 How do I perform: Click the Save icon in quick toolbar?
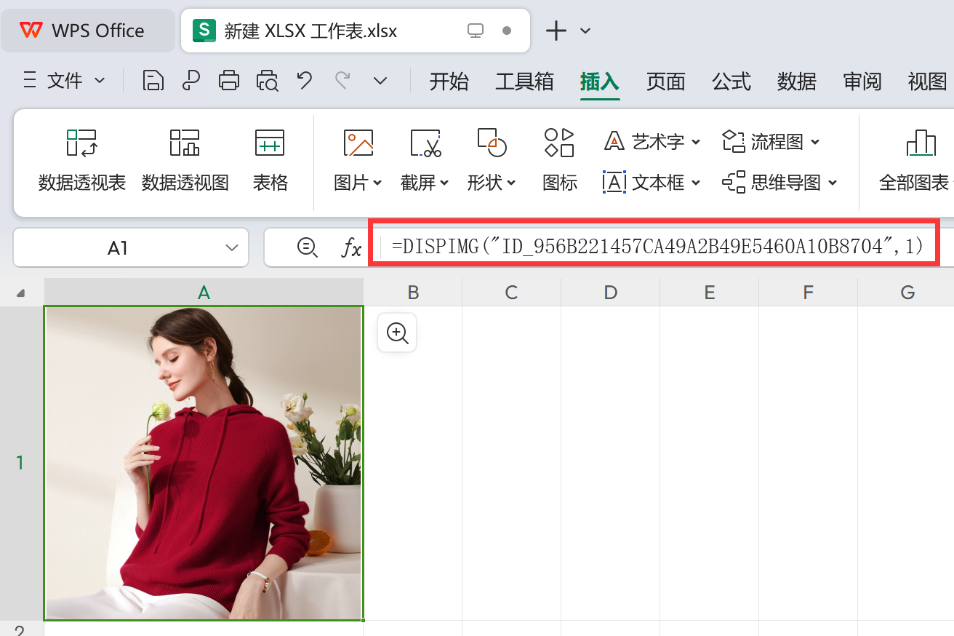coord(153,81)
